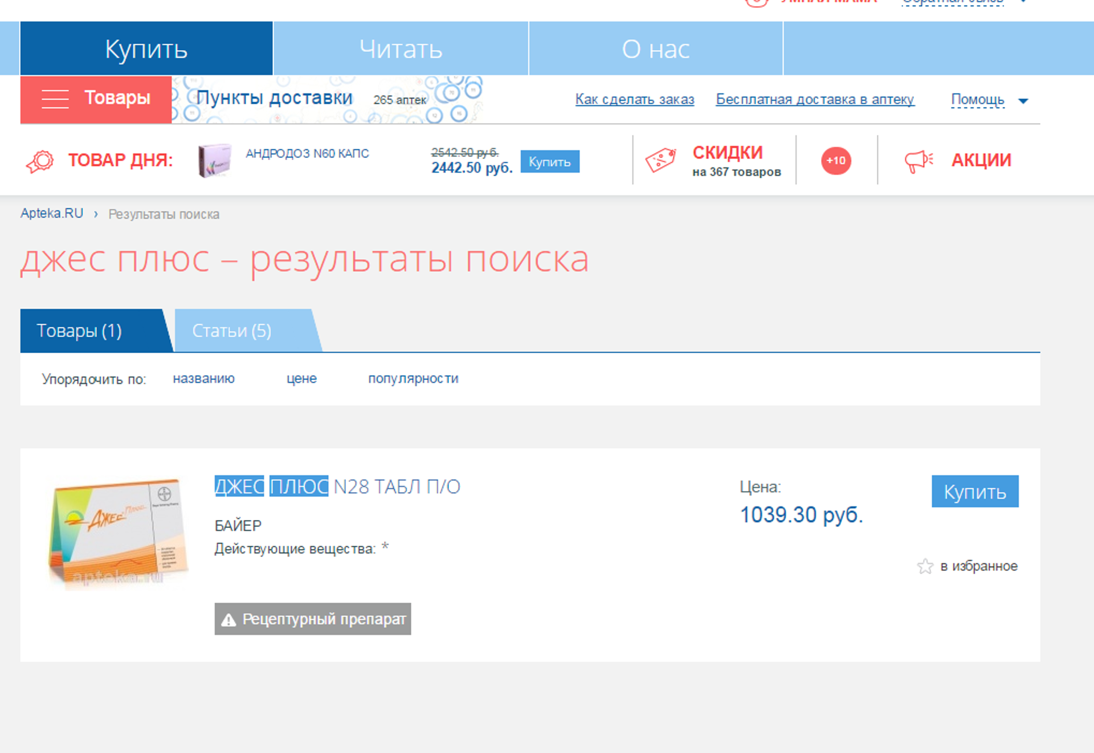
Task: Open the О нас navigation tab
Action: click(x=656, y=48)
